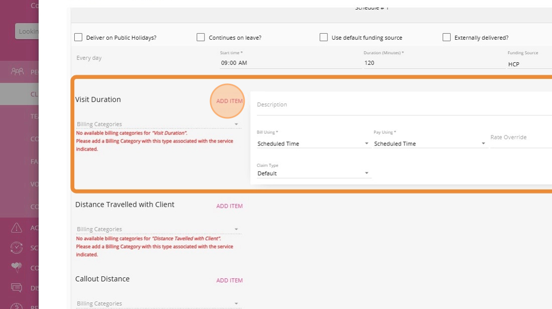Viewport: 552px width, 309px height.
Task: Tick the Externally delivered checkbox
Action: pyautogui.click(x=446, y=38)
